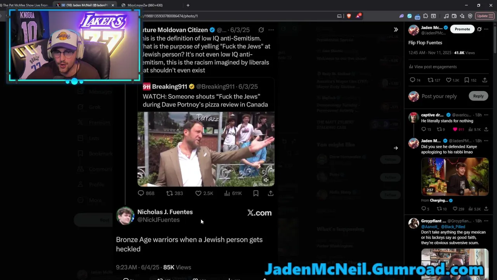Open the Brave Shields lion icon
497x280 pixels.
tap(349, 16)
